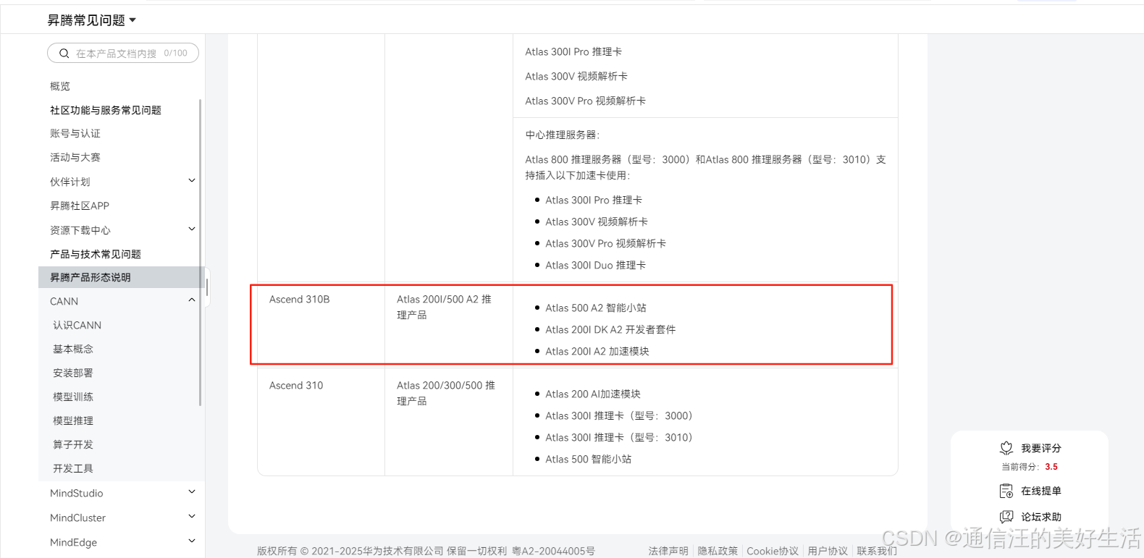Click Atlas 500 A2 智能小站 list item
Image resolution: width=1144 pixels, height=558 pixels.
pos(596,308)
